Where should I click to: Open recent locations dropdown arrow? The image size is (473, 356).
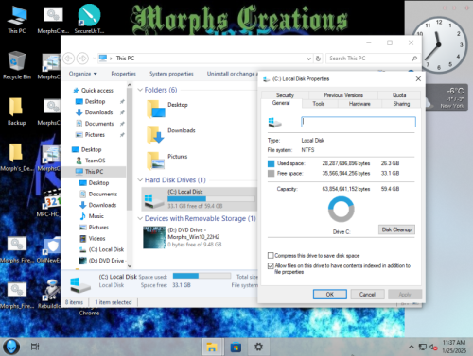(x=94, y=59)
